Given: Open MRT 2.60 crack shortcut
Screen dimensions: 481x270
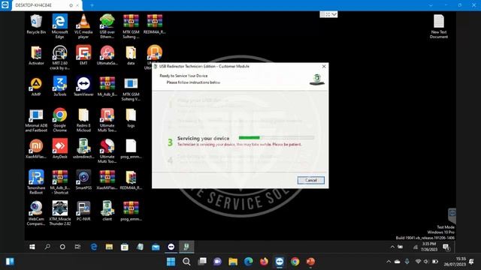Looking at the screenshot, I should [59, 58].
